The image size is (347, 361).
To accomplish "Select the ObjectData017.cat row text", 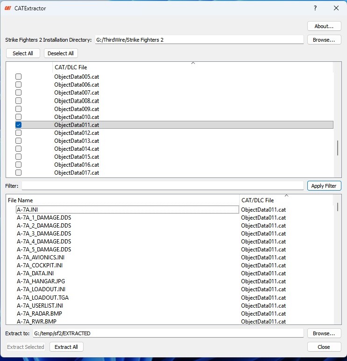I will pyautogui.click(x=77, y=173).
